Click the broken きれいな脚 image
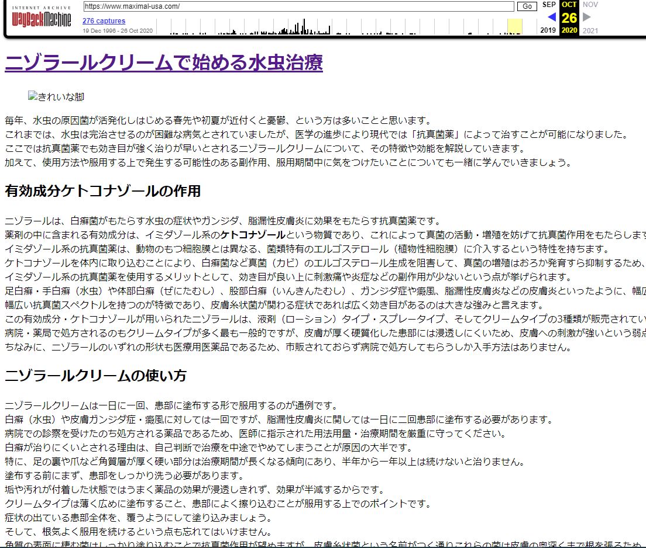Screen dimensions: 646x548 (56, 97)
